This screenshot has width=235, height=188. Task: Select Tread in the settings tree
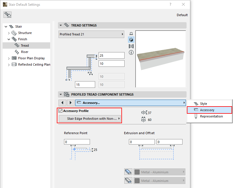pyautogui.click(x=26, y=45)
